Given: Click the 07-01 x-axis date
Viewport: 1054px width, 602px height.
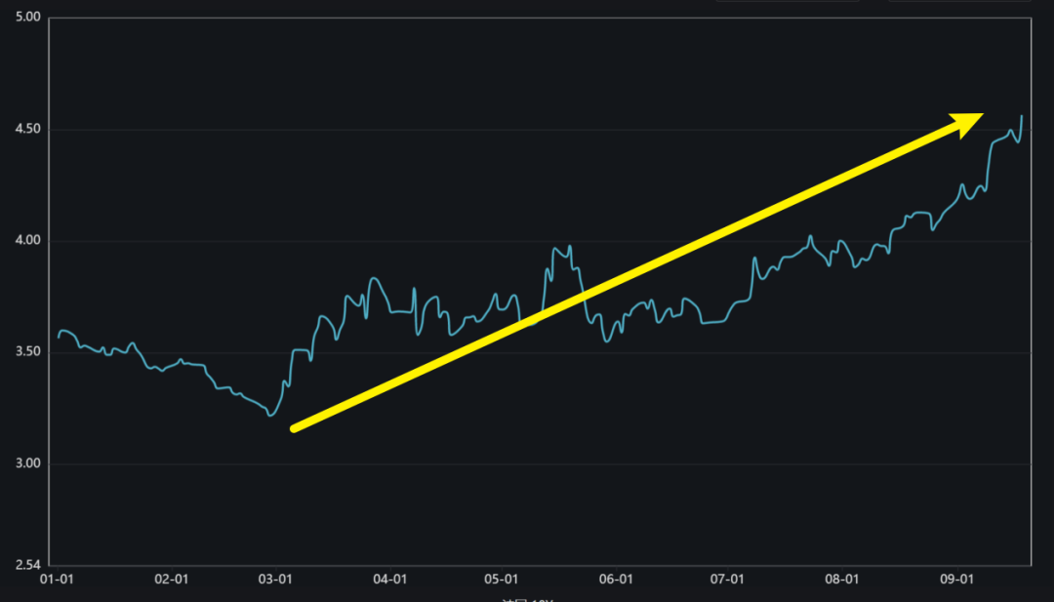Looking at the screenshot, I should [x=727, y=580].
